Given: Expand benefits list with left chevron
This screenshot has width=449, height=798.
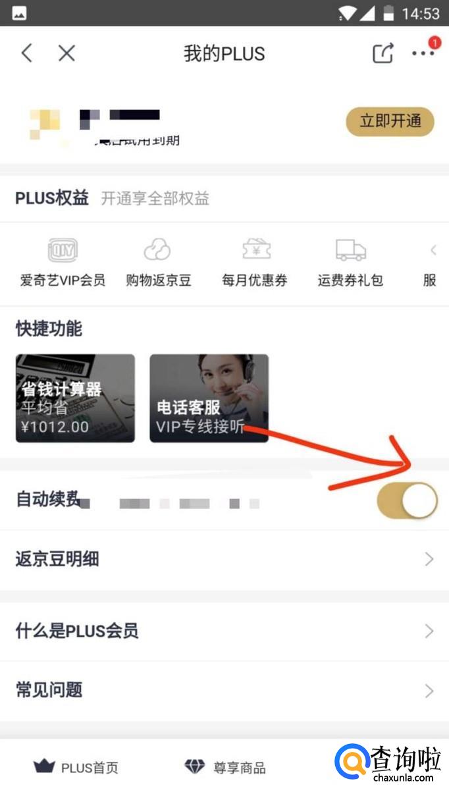Looking at the screenshot, I should point(433,250).
